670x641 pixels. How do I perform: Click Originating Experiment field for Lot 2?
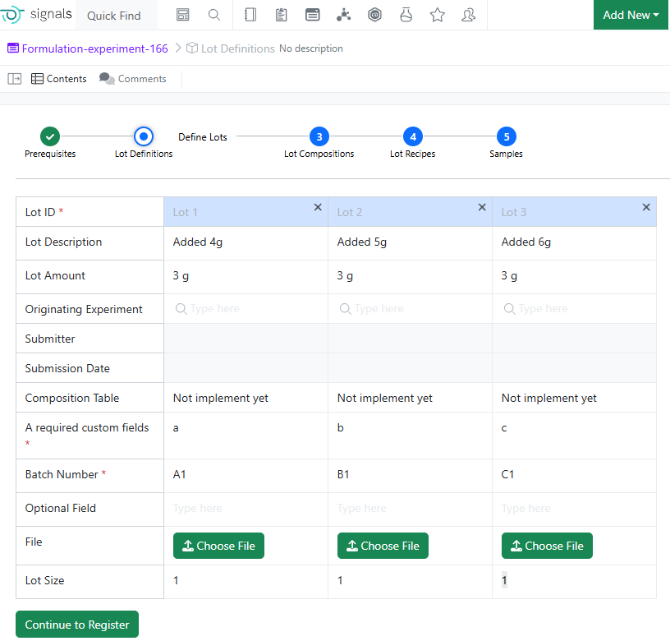pyautogui.click(x=411, y=309)
